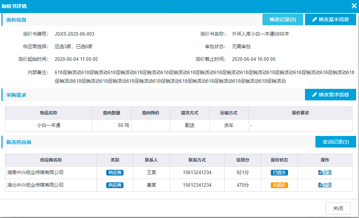Select the 采购需求 section header
359x218 pixels.
[16, 95]
